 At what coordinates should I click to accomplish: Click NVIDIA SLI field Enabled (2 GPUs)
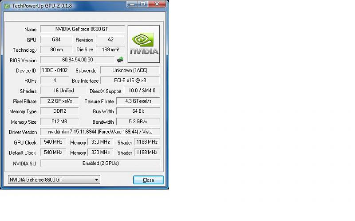[100, 163]
